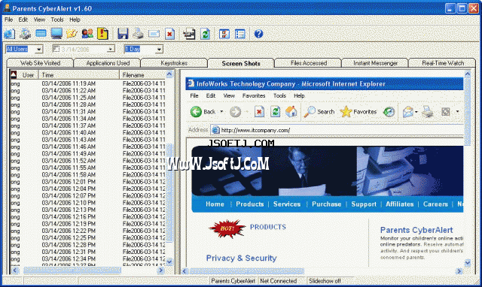Switch to the Instant Messenger tab
Image resolution: width=482 pixels, height=287 pixels.
coord(375,63)
